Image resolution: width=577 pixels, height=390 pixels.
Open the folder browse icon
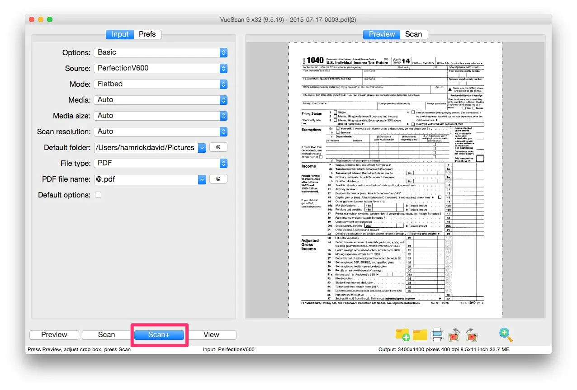click(x=419, y=334)
